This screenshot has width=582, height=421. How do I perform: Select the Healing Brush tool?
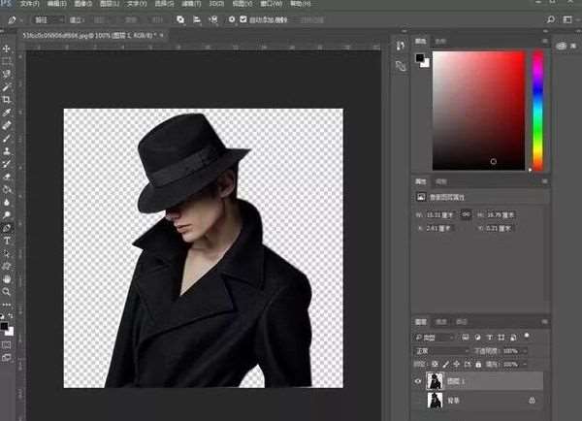(x=7, y=125)
